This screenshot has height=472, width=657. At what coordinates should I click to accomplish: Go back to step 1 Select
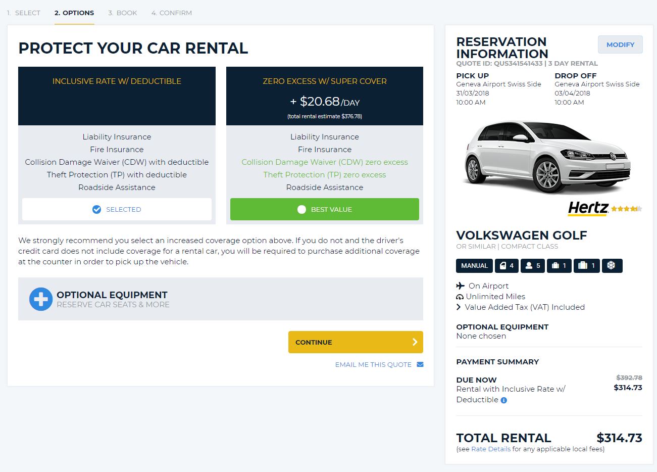click(x=24, y=13)
